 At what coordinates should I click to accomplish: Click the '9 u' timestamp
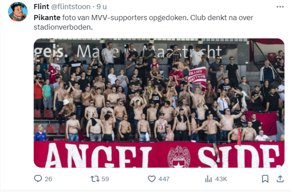[x=101, y=7]
